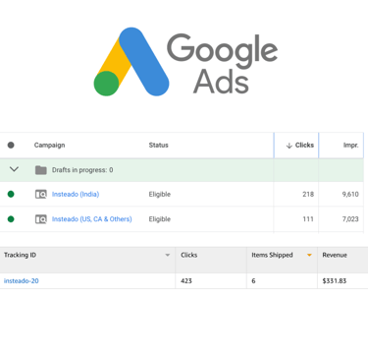The image size is (368, 360).
Task: Click the lower table Clicks column header
Action: pos(189,255)
